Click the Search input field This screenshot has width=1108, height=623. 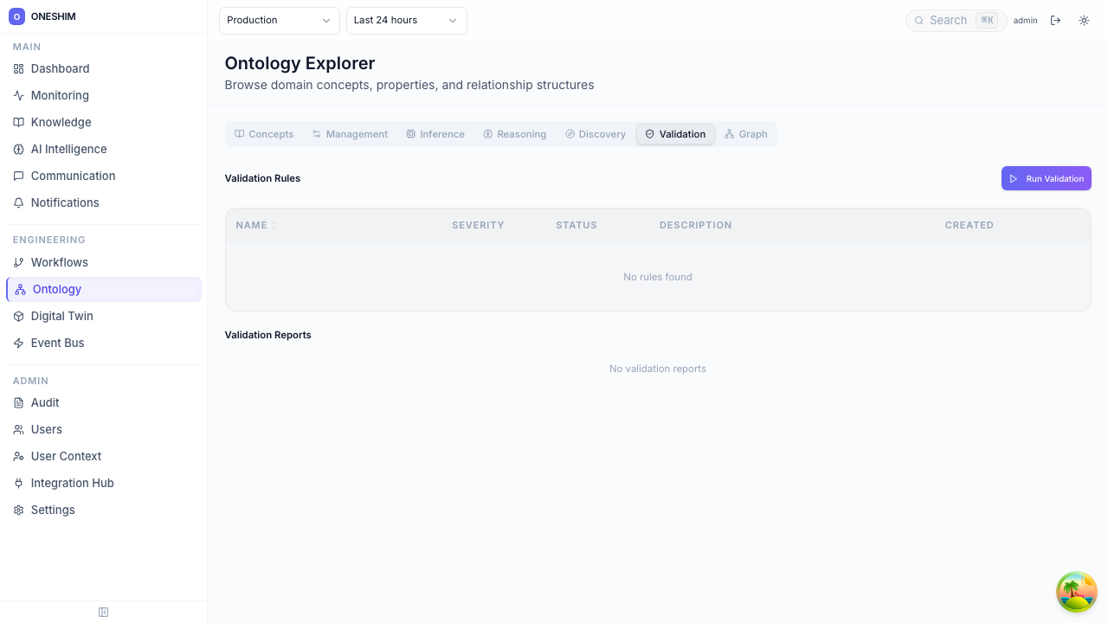(x=948, y=21)
